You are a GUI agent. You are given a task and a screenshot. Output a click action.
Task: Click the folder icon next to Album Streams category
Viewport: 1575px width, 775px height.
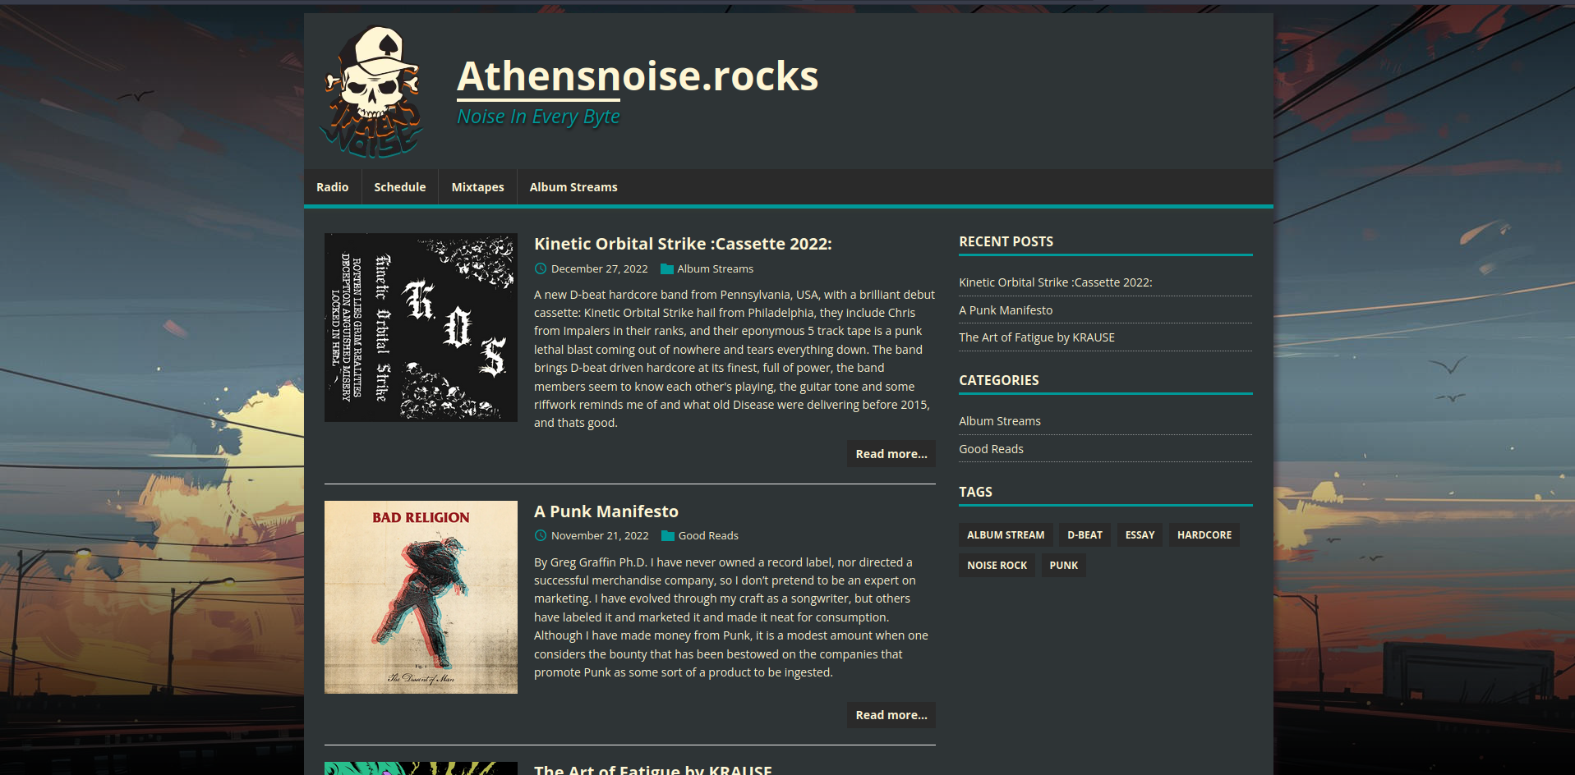[667, 268]
